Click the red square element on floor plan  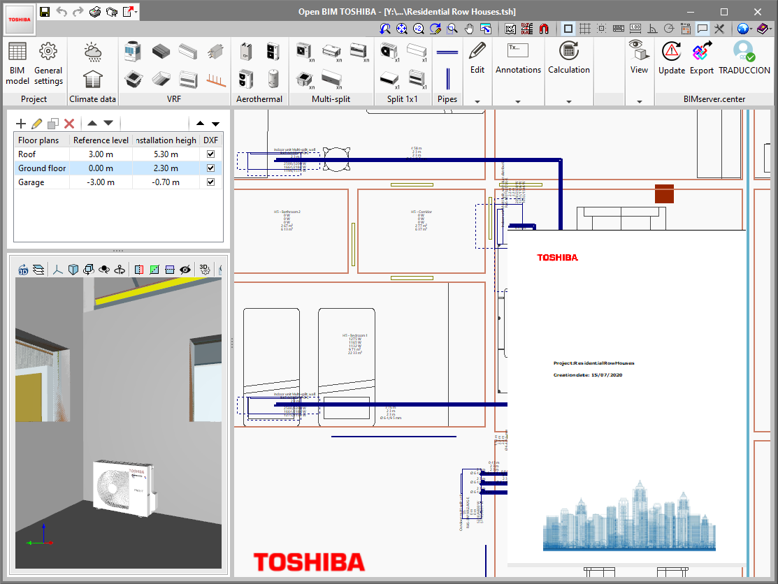tap(664, 194)
